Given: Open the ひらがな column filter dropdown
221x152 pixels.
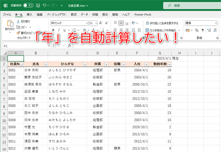Looking at the screenshot, I should [85, 65].
